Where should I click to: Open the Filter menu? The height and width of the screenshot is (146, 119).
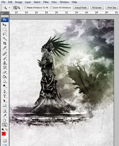click(46, 2)
